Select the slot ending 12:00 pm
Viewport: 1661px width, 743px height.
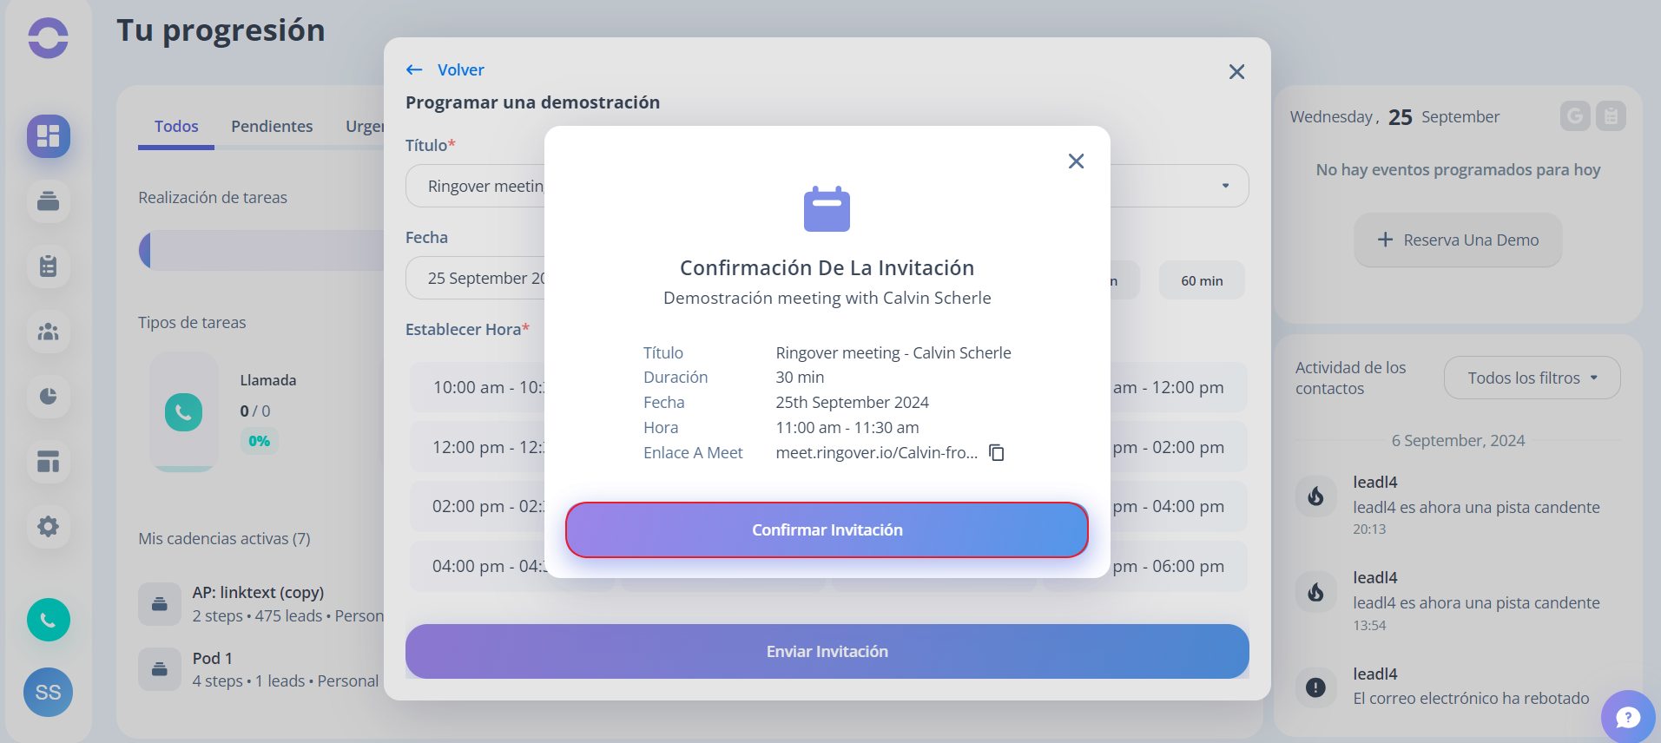click(1178, 387)
